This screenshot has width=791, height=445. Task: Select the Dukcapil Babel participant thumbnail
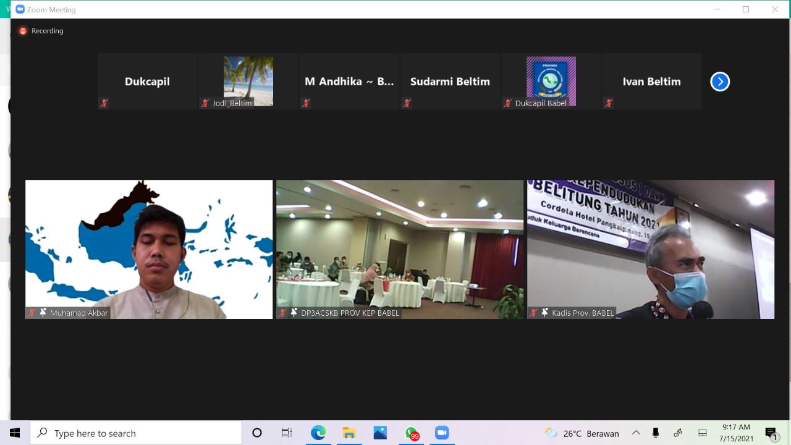[551, 81]
